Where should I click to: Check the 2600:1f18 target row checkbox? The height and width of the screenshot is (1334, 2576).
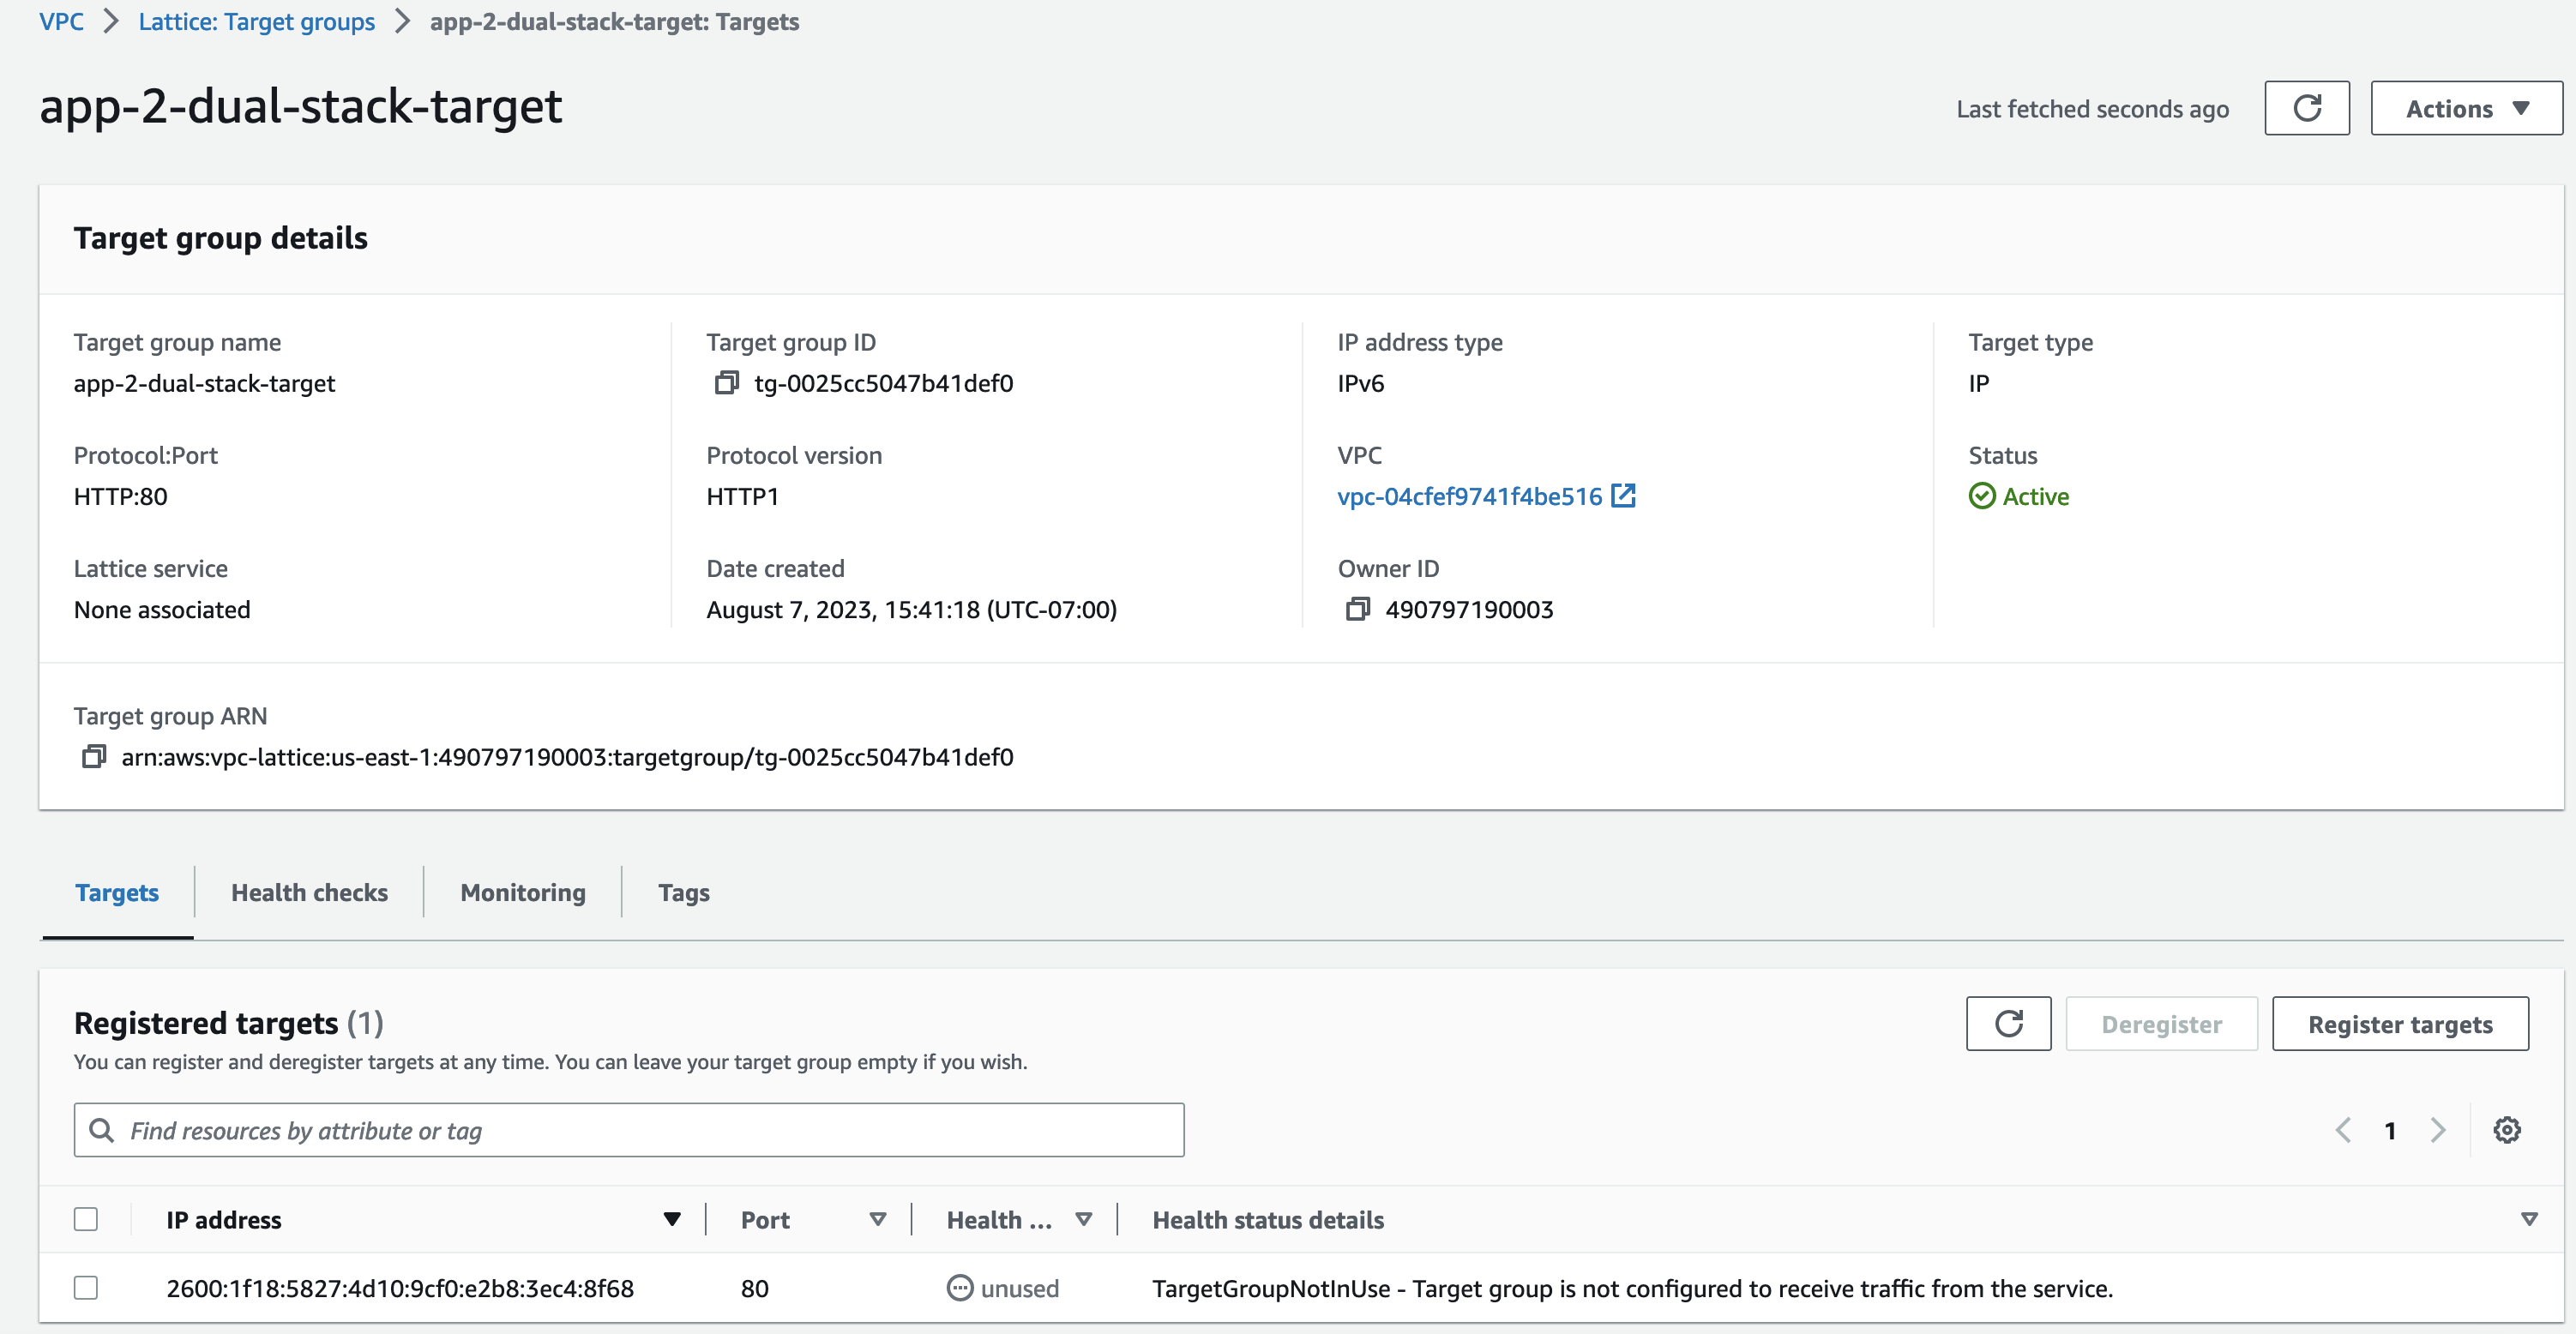point(86,1288)
